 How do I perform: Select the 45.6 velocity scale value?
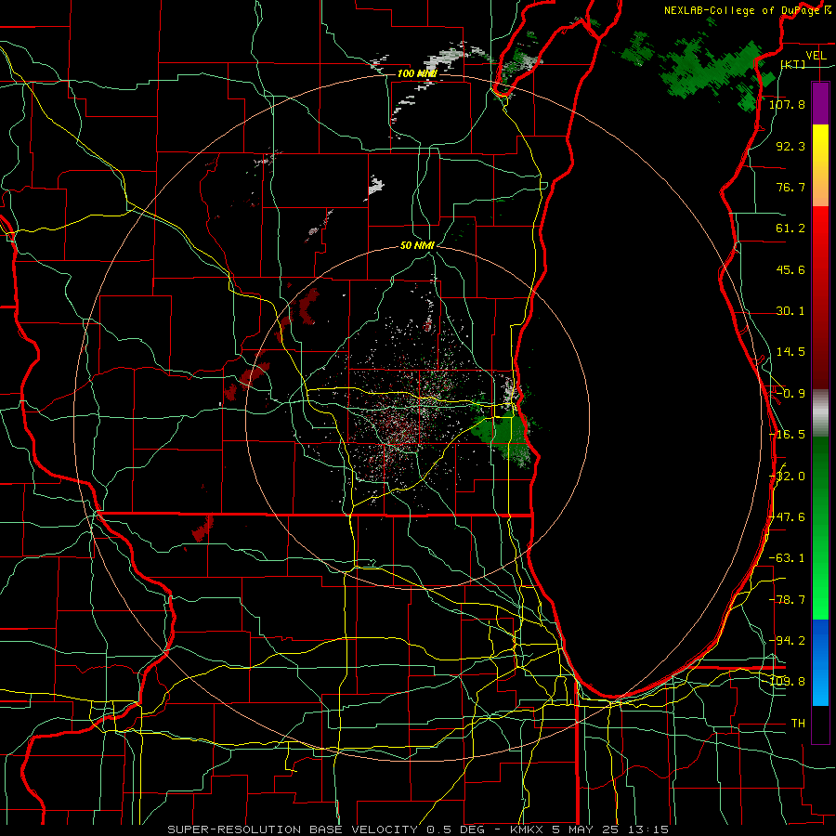(x=790, y=269)
